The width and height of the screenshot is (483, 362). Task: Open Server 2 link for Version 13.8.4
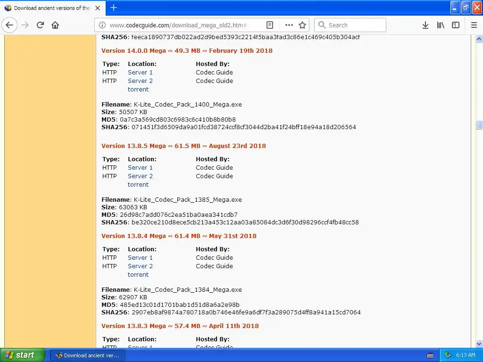pyautogui.click(x=140, y=266)
